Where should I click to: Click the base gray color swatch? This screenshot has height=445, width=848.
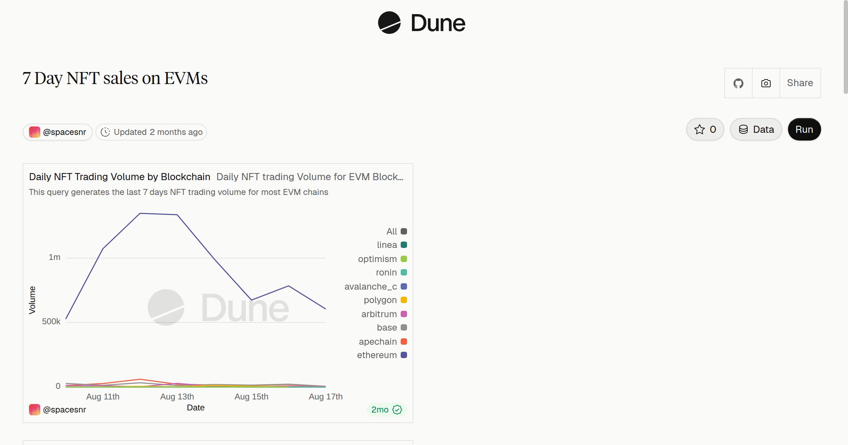pyautogui.click(x=404, y=327)
